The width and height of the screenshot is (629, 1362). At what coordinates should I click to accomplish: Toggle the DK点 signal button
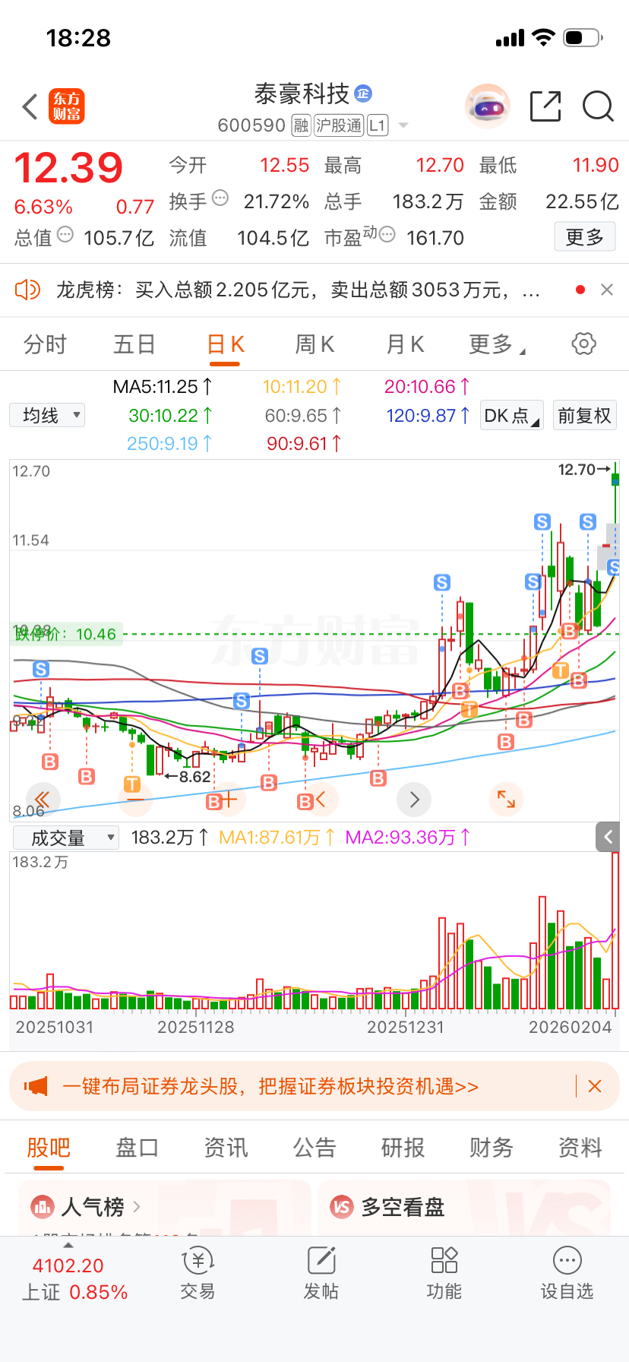pos(512,416)
